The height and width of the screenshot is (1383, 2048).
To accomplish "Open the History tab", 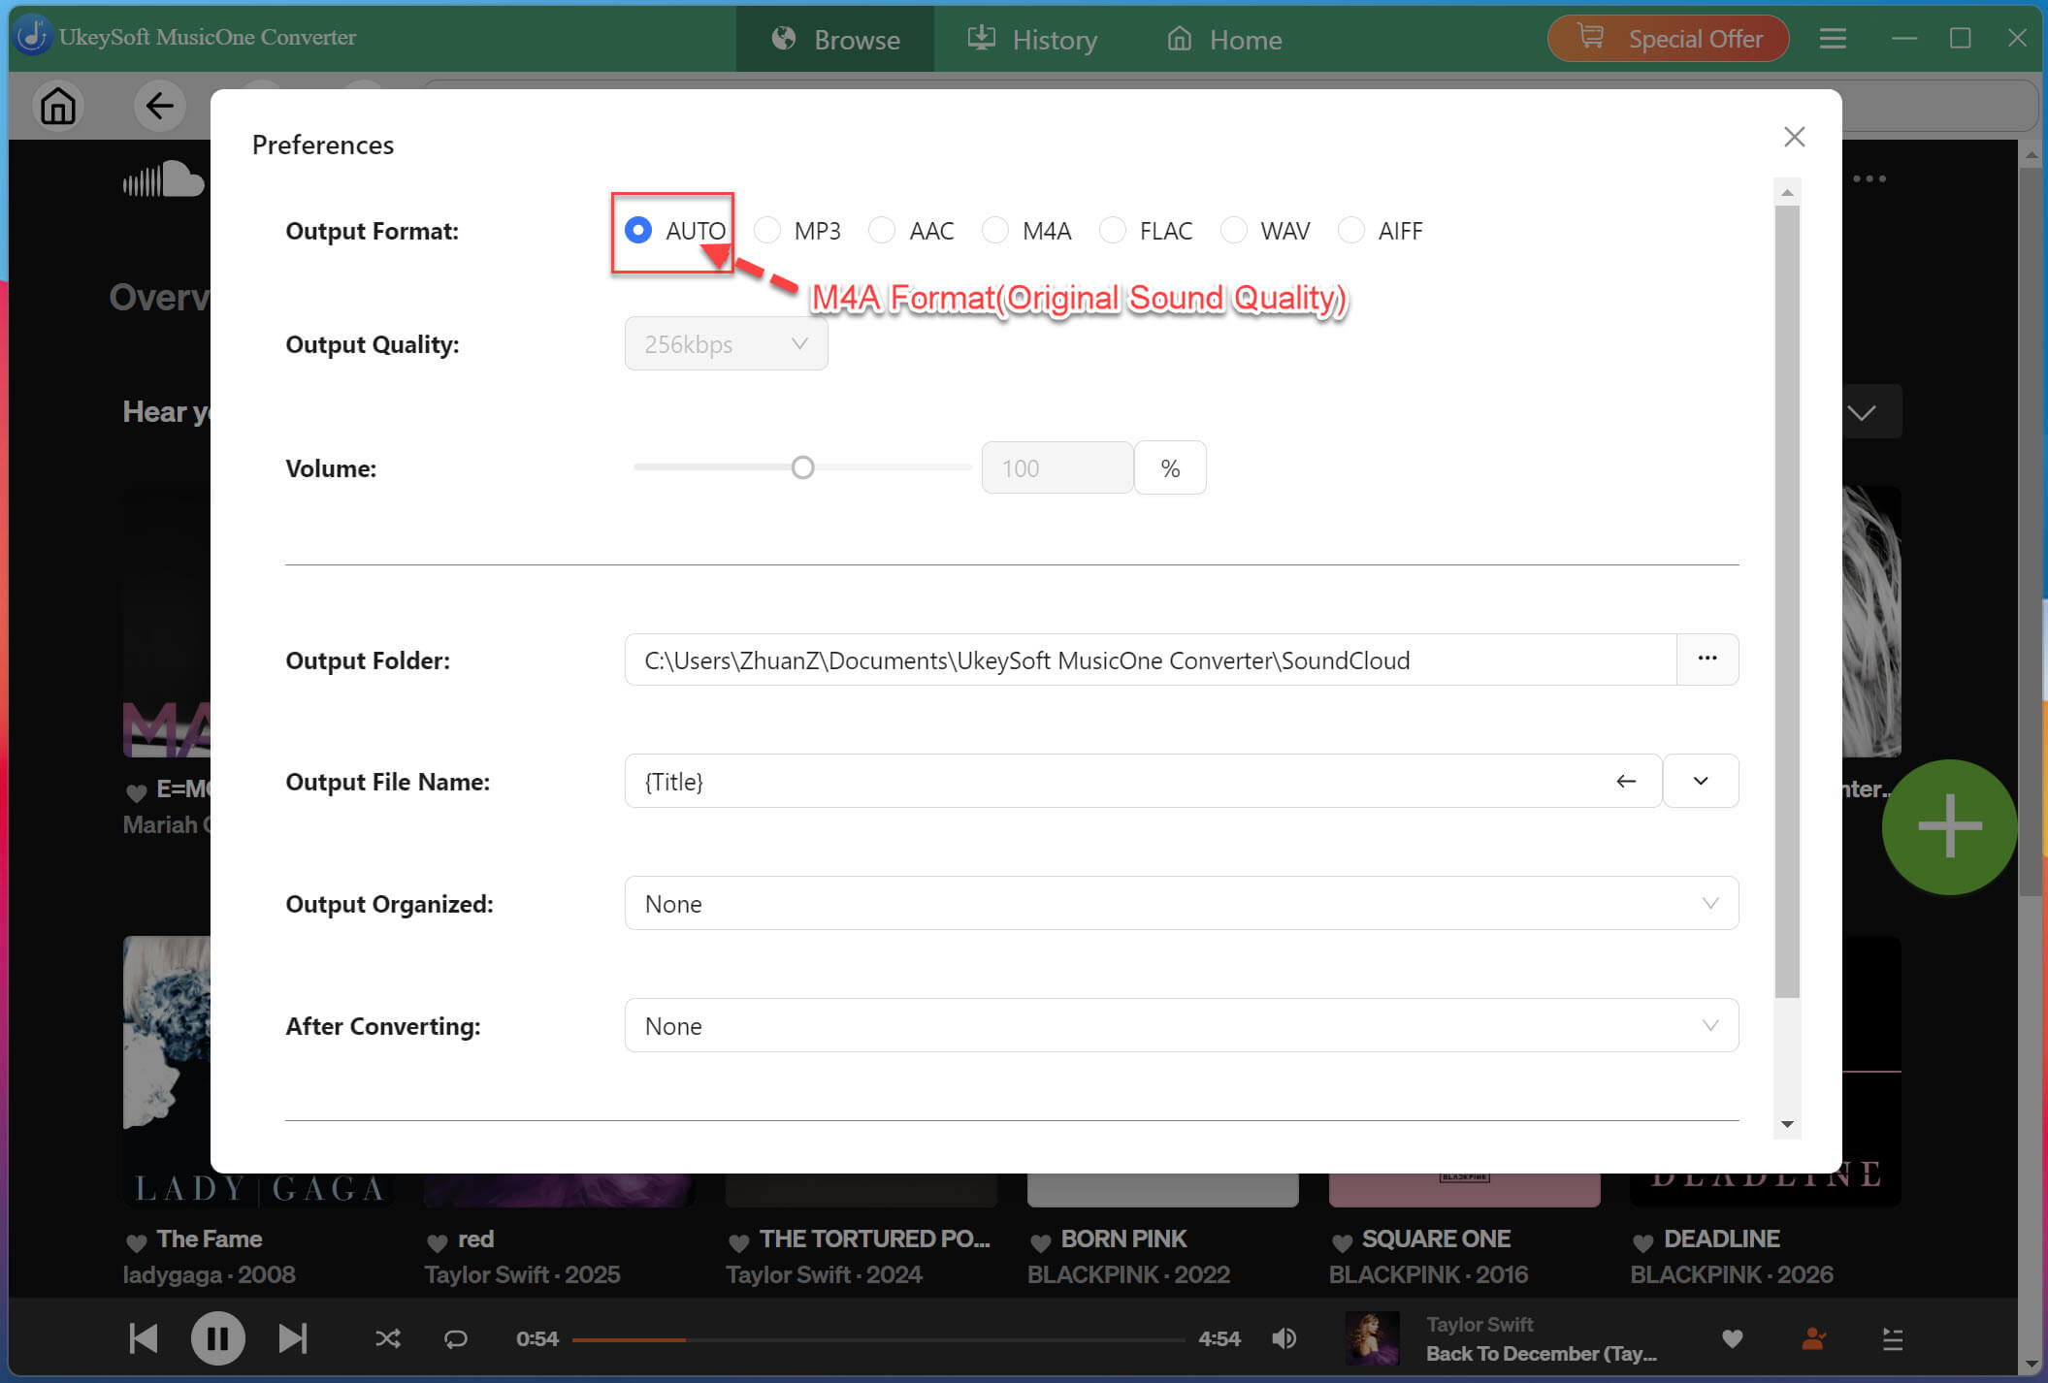I will [x=1032, y=40].
